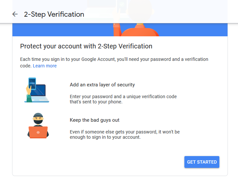The height and width of the screenshot is (177, 238).
Task: Select 'Keep the bad guys out' heading
Action: pyautogui.click(x=94, y=120)
